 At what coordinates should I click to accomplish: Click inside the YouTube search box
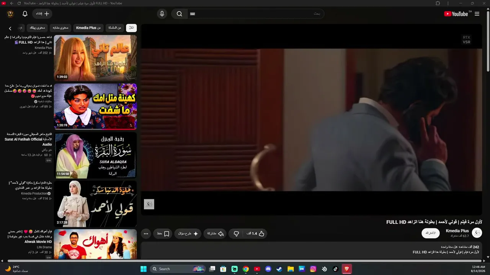(x=256, y=14)
